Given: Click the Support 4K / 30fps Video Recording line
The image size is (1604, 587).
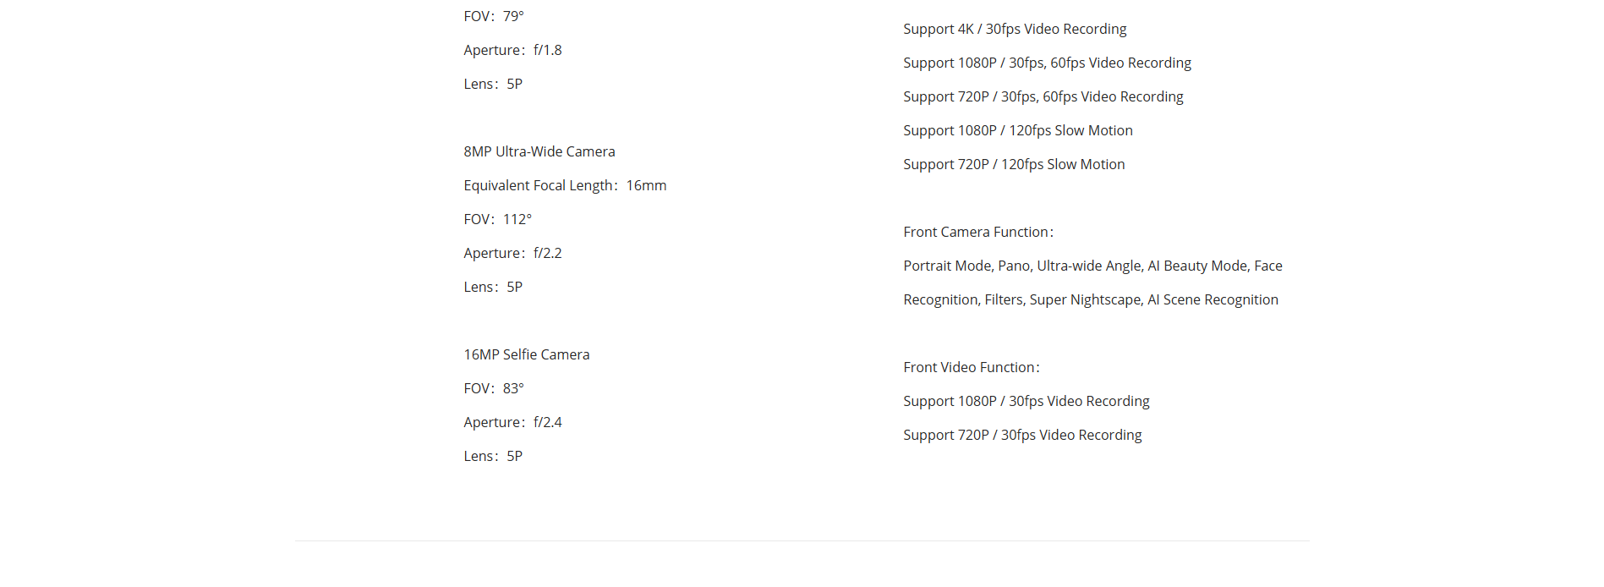Looking at the screenshot, I should 1015,29.
